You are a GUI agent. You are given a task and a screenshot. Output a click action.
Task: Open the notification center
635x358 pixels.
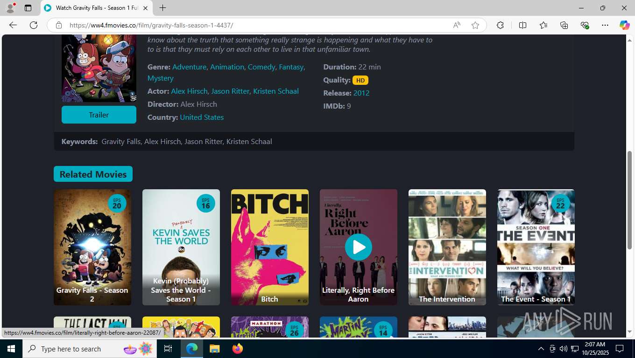[620, 349]
